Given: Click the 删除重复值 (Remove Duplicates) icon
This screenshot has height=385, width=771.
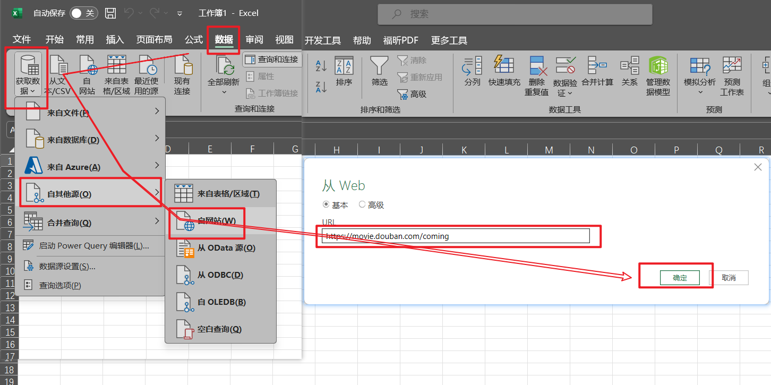Looking at the screenshot, I should 537,66.
